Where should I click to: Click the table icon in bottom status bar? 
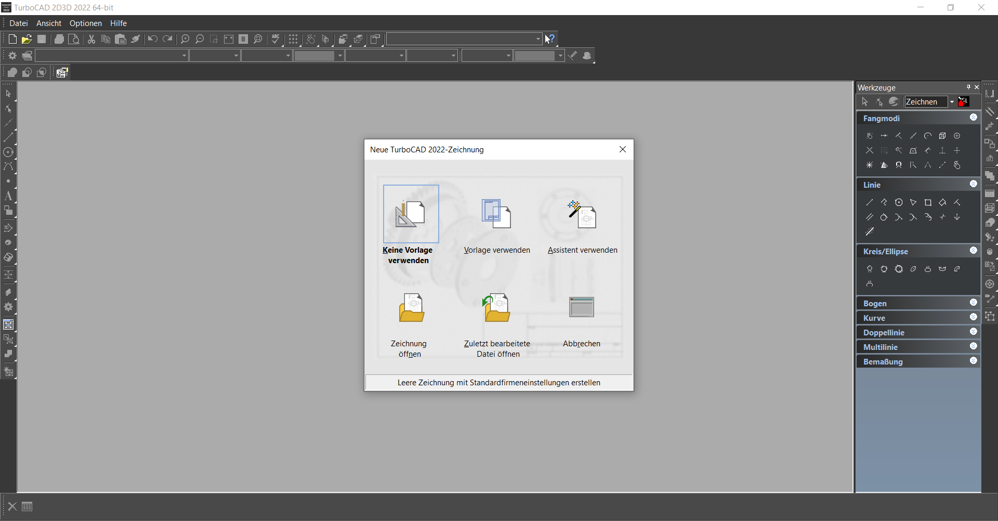point(28,506)
